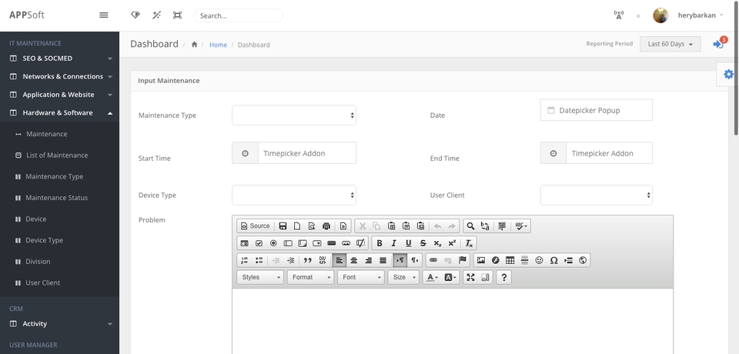The height and width of the screenshot is (354, 739).
Task: Open the Format dropdown in editor
Action: pyautogui.click(x=310, y=277)
